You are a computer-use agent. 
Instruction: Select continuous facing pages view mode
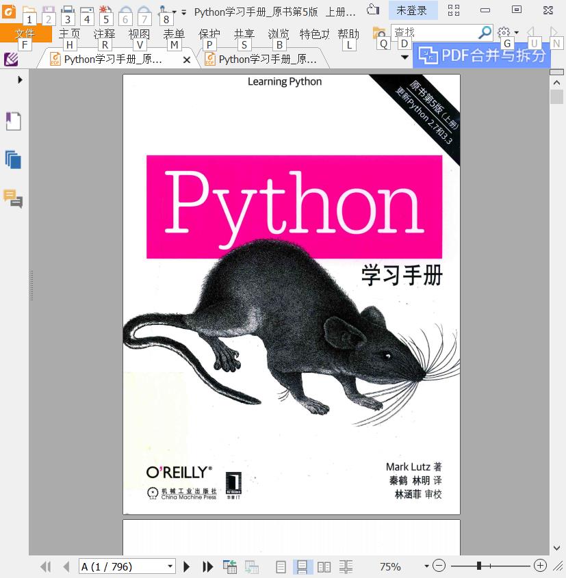click(x=346, y=566)
